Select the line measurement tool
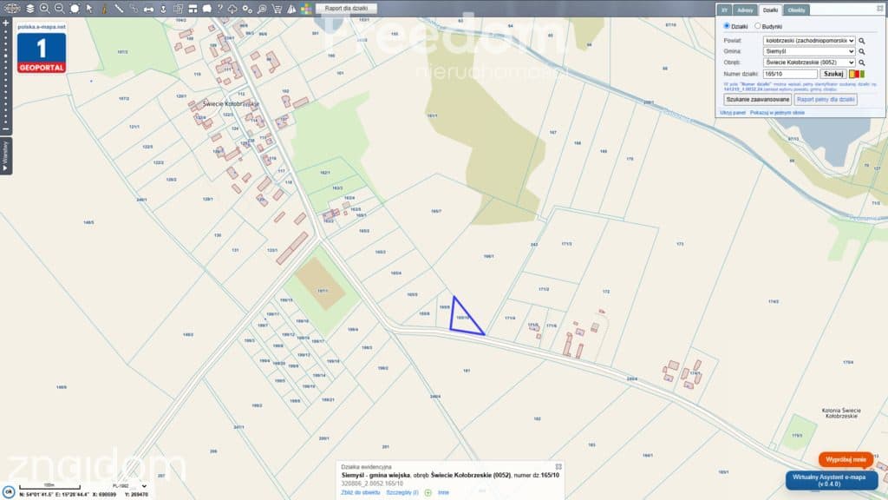Image resolution: width=888 pixels, height=500 pixels. point(119,9)
